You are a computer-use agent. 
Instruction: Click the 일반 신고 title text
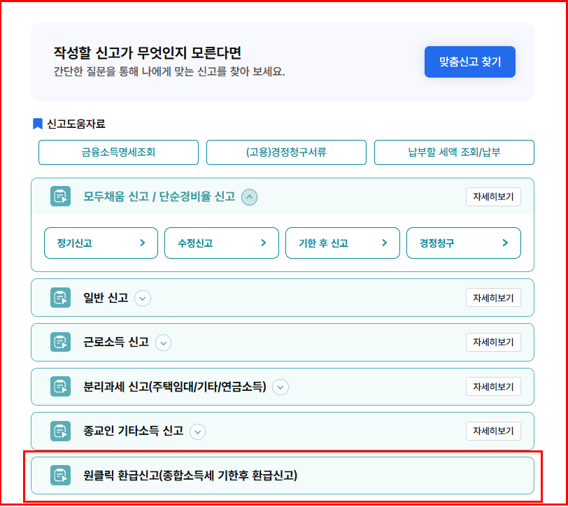pos(106,298)
